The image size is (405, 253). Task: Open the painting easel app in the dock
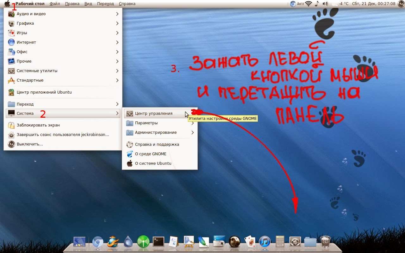tap(189, 242)
